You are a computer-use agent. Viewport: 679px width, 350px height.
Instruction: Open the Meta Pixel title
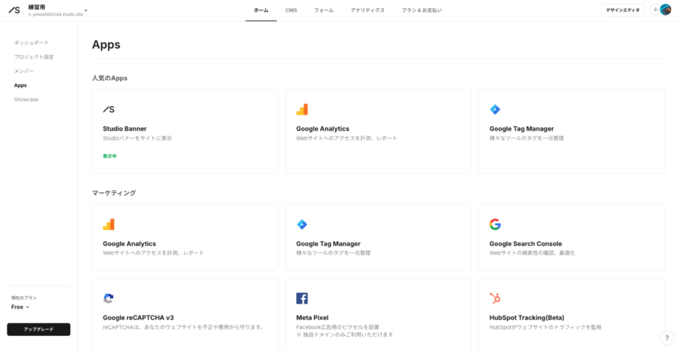tap(312, 318)
